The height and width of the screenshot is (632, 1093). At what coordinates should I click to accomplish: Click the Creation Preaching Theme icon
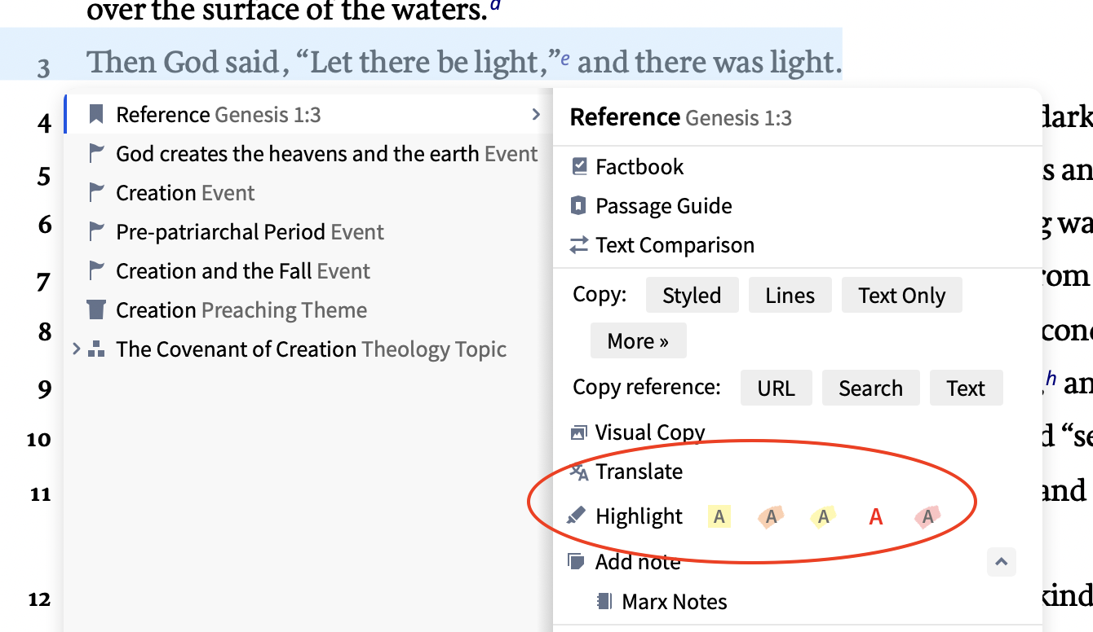coord(96,309)
